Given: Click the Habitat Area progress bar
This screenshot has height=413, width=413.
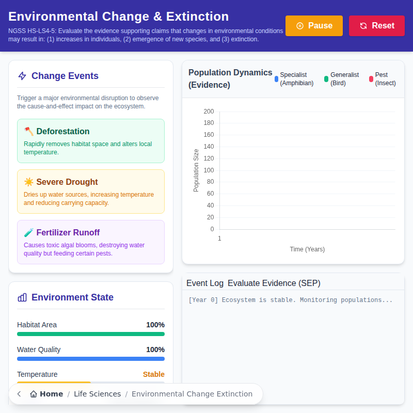Looking at the screenshot, I should click(91, 334).
